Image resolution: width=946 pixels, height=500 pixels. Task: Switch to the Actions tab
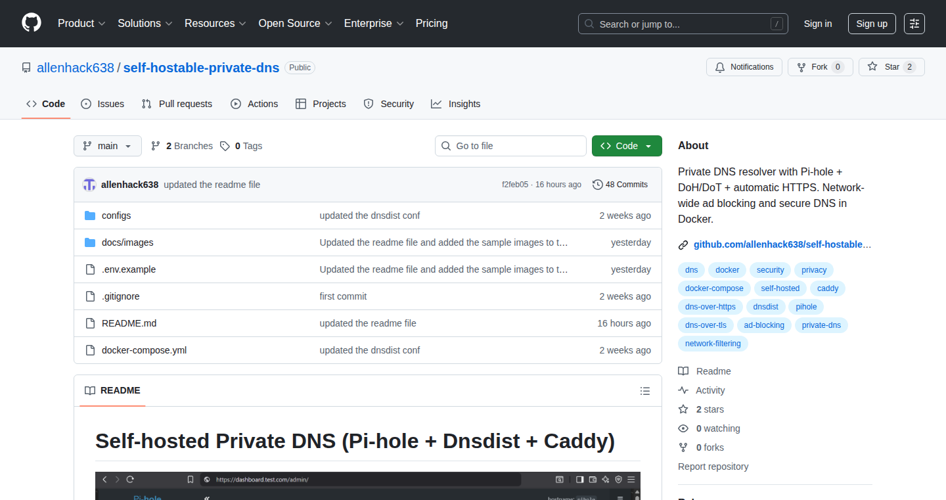[254, 104]
